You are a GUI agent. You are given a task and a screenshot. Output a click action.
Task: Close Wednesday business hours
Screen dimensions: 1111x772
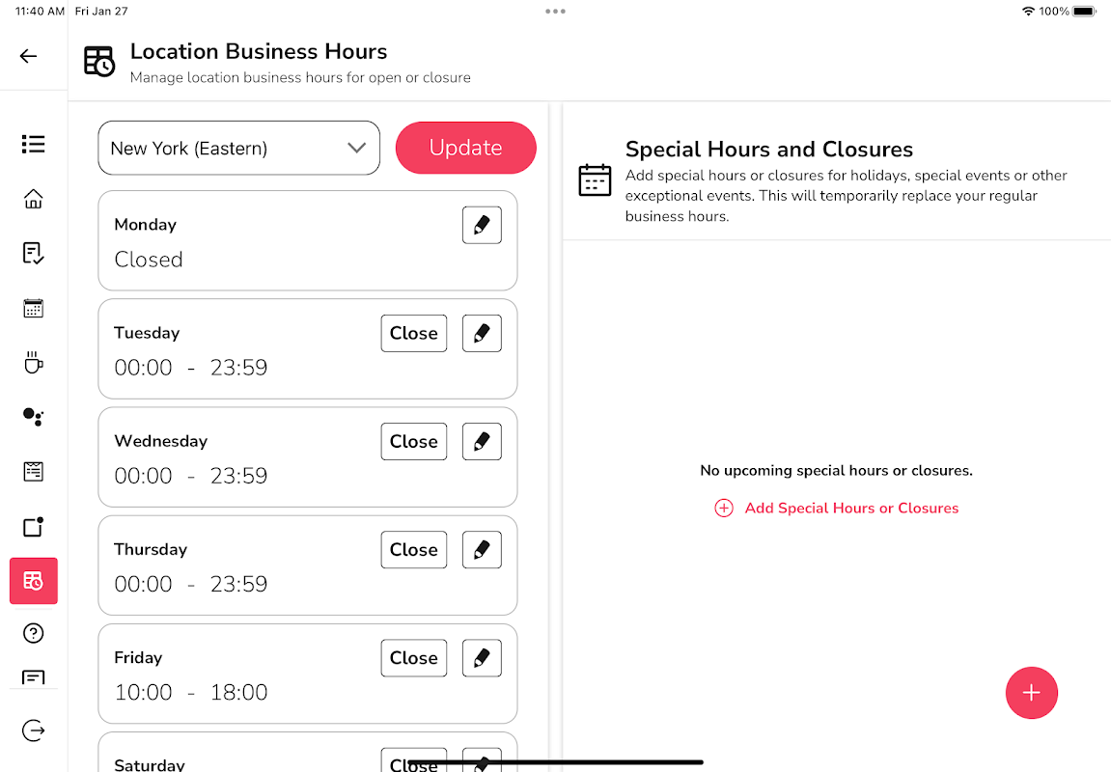414,442
